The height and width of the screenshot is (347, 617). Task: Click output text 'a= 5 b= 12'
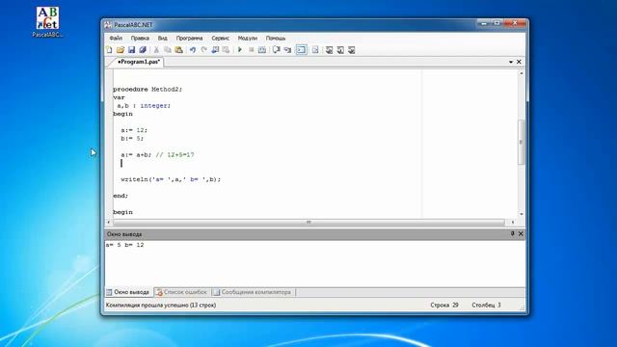pyautogui.click(x=124, y=245)
